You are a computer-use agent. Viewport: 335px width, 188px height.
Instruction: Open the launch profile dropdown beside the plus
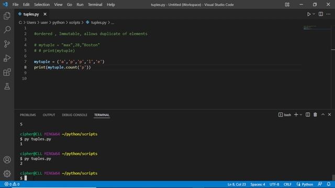pyautogui.click(x=301, y=115)
